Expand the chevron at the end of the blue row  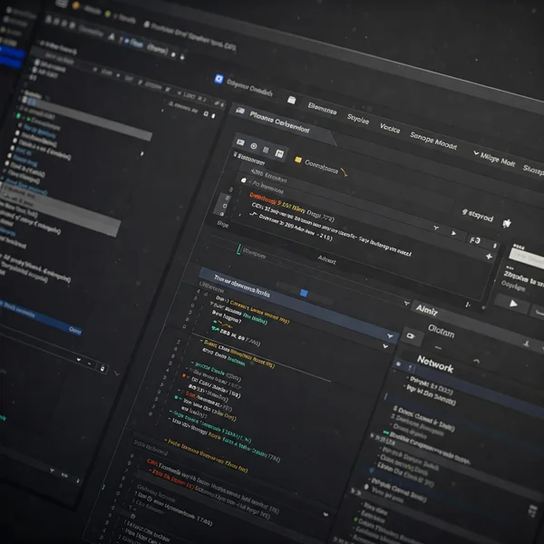click(390, 335)
